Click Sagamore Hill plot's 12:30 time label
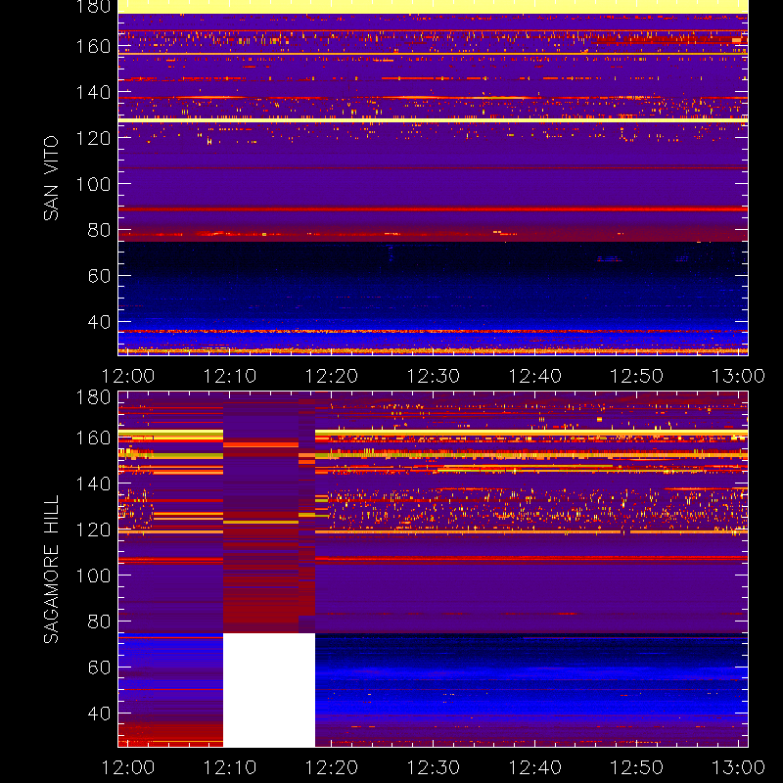This screenshot has height=783, width=783. (x=433, y=767)
